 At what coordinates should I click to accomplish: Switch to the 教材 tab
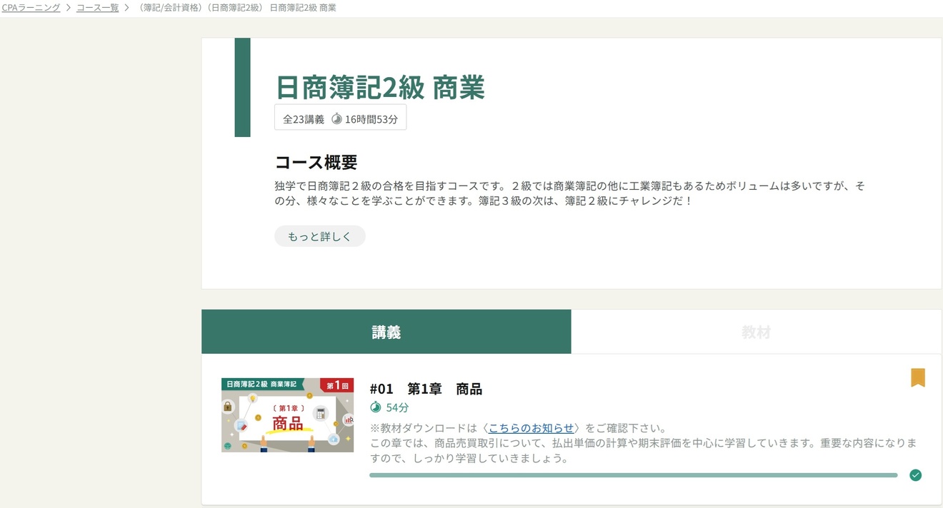[756, 332]
